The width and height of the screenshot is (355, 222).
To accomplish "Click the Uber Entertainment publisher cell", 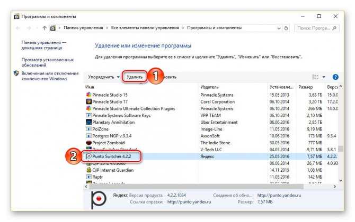I will (219, 122).
